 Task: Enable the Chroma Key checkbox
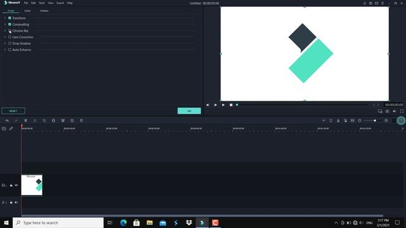[x=10, y=31]
